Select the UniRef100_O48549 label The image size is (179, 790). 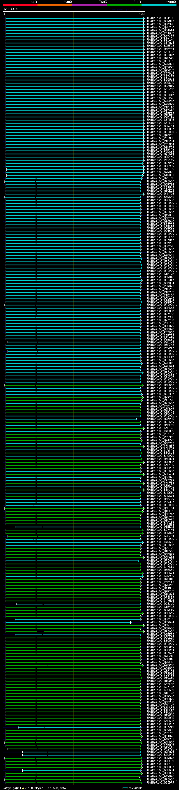pyautogui.click(x=161, y=58)
